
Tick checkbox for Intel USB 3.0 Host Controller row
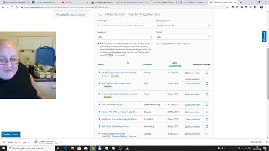point(207,134)
